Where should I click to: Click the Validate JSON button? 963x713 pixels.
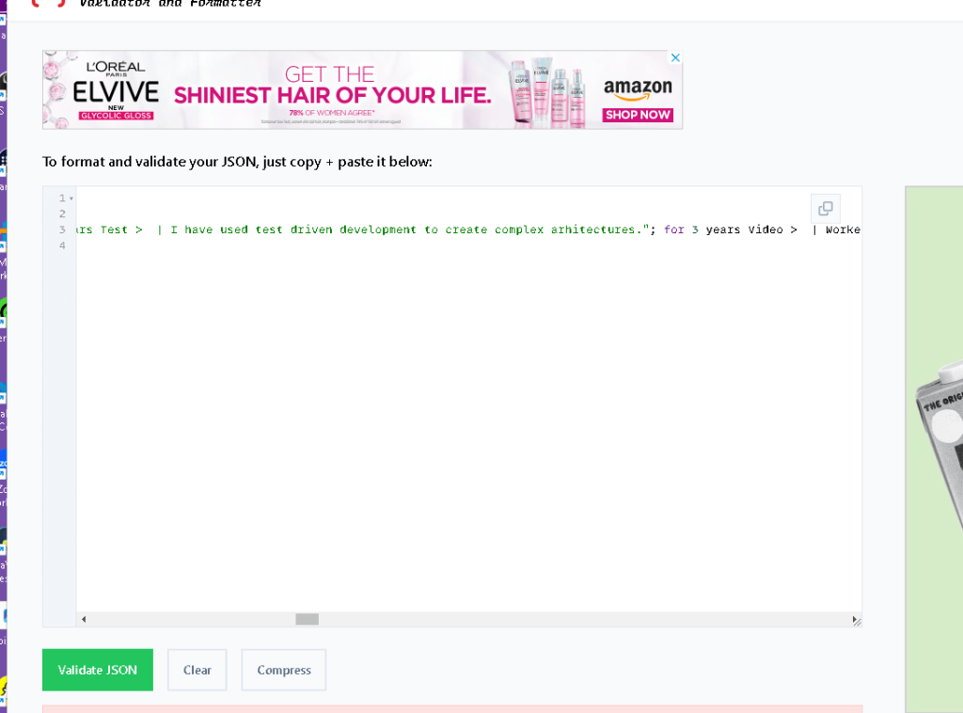click(x=98, y=670)
